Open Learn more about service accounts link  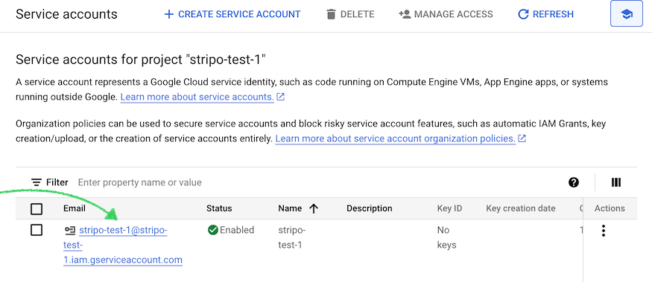(197, 97)
